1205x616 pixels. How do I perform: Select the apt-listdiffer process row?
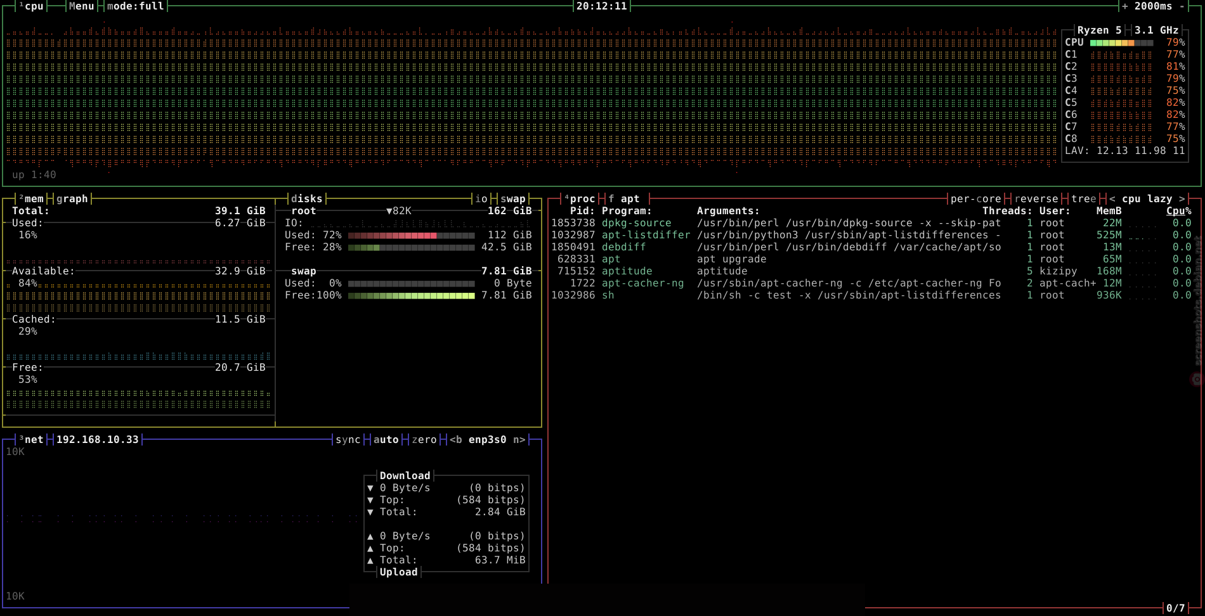tap(871, 235)
